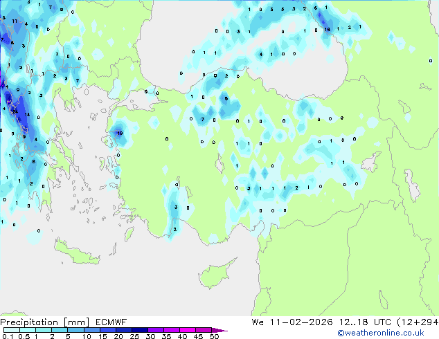Select the 25–30 mm dark navy swatch

click(x=140, y=330)
